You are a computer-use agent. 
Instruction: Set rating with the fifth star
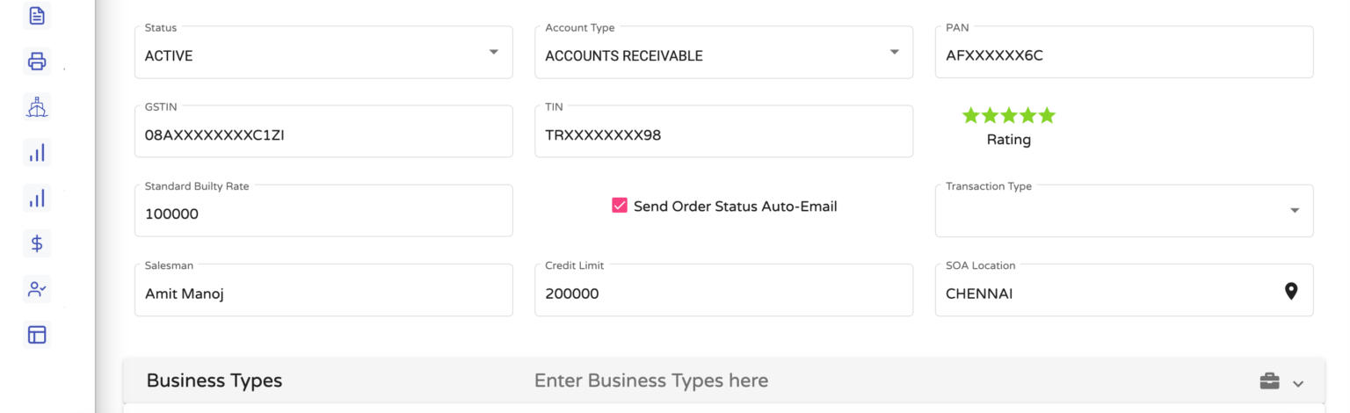1046,115
